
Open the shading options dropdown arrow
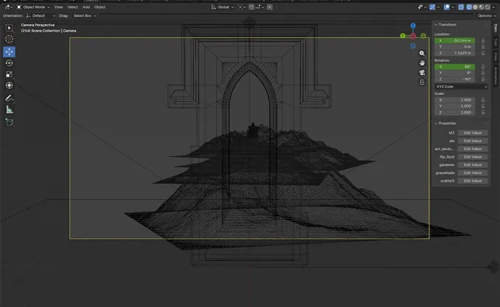(494, 7)
